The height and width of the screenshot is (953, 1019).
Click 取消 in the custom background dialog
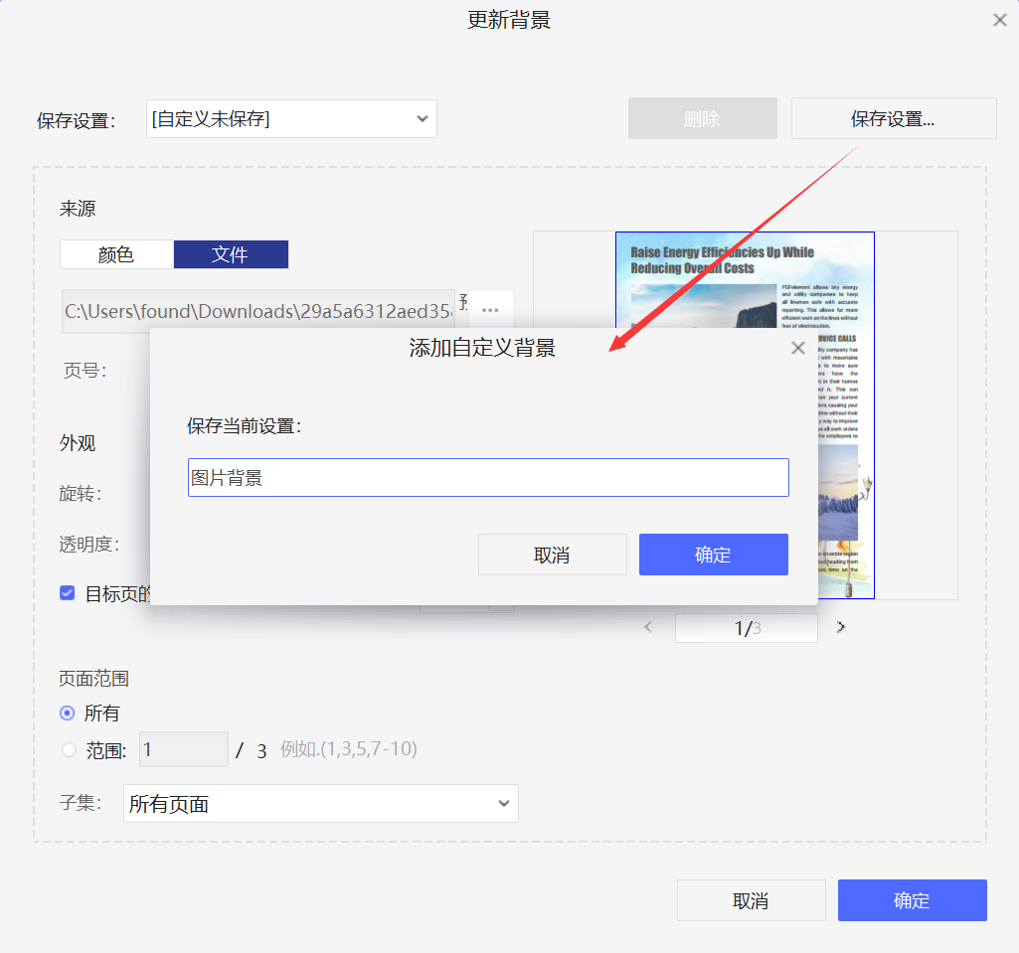click(552, 555)
